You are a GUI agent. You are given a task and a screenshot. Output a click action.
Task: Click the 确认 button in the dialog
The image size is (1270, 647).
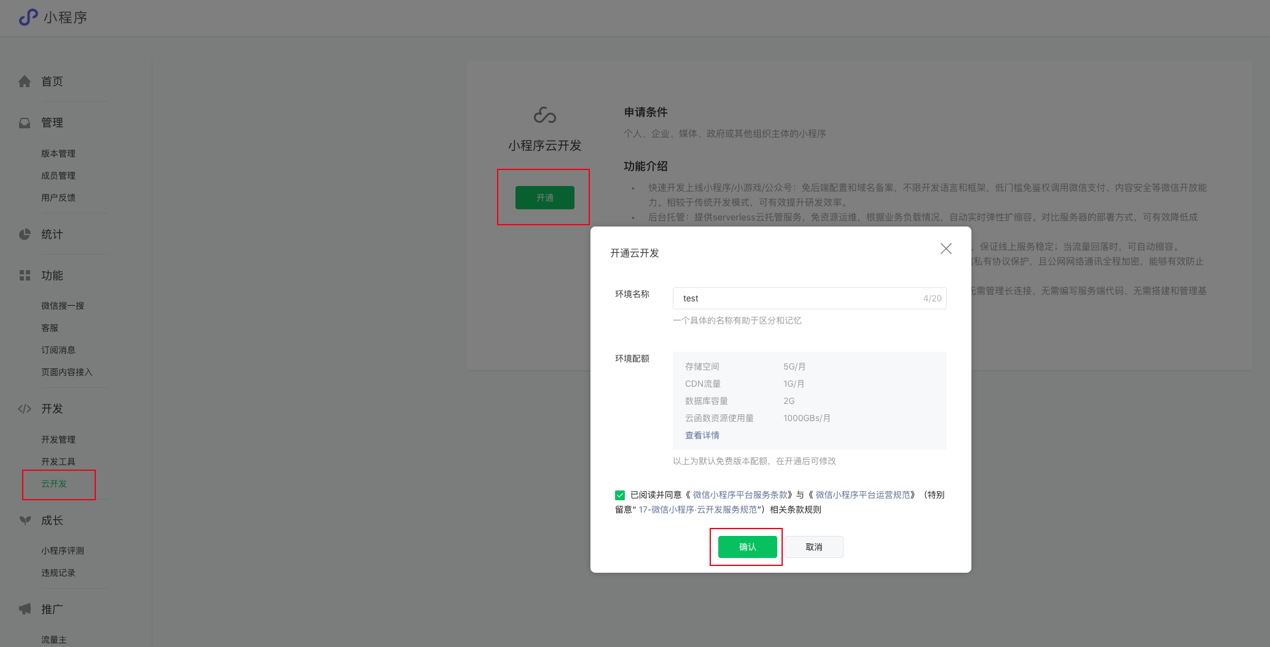pos(748,547)
